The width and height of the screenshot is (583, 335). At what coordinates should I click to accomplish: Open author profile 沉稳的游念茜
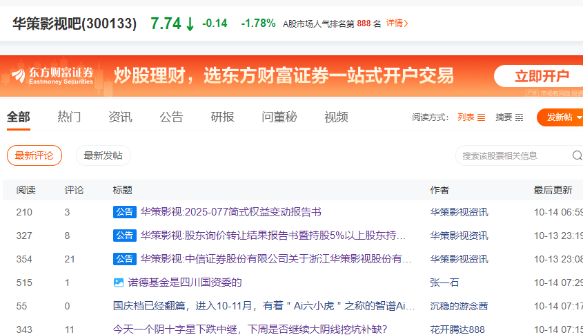click(459, 306)
